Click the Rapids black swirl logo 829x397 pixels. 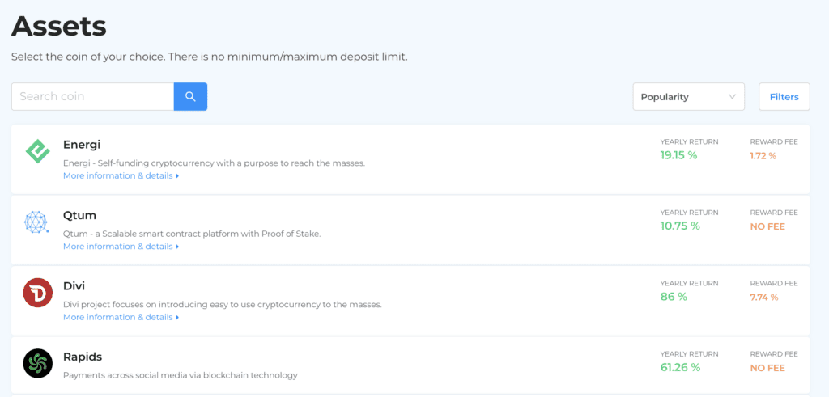click(37, 363)
